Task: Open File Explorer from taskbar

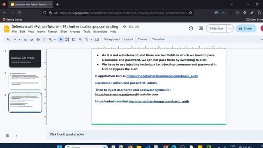Action: point(139,147)
